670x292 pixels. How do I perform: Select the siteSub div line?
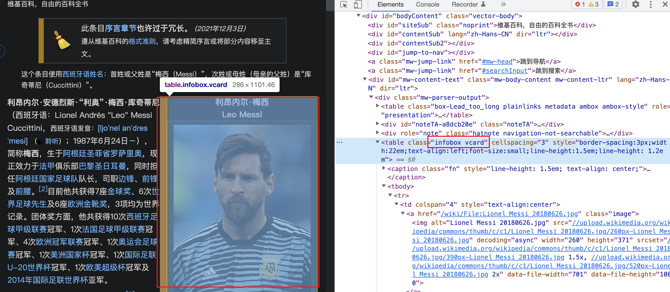pos(482,25)
